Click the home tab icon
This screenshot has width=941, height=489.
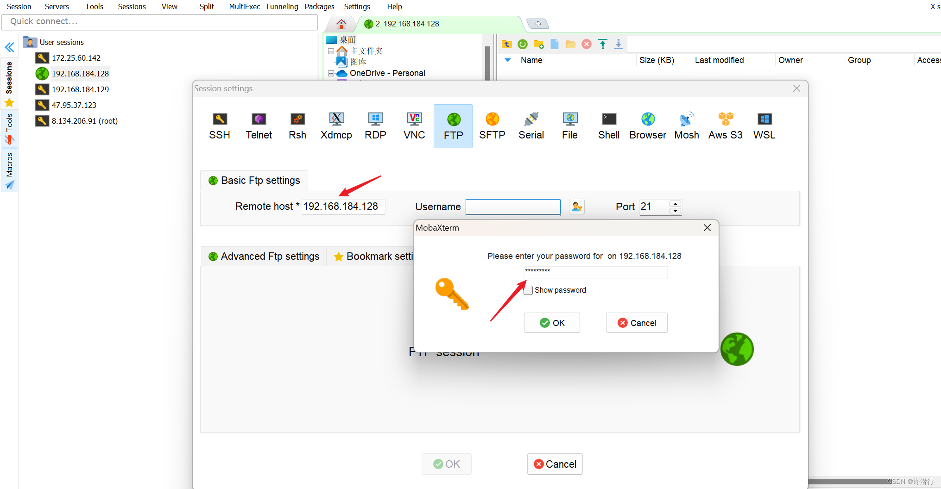pyautogui.click(x=341, y=24)
